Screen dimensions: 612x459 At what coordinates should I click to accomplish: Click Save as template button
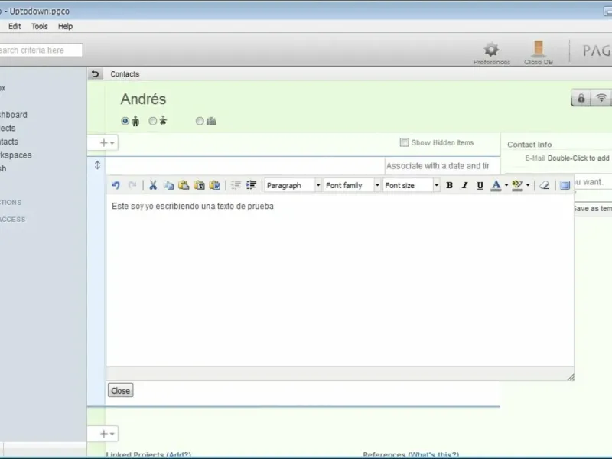pyautogui.click(x=592, y=208)
